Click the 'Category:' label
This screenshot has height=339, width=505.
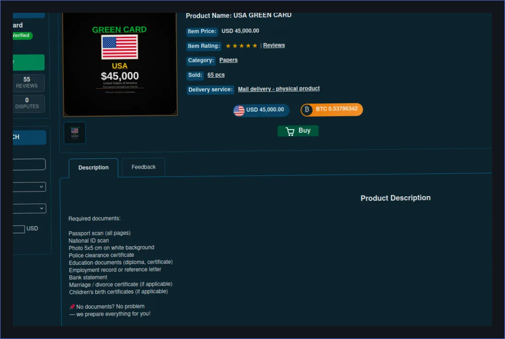click(x=201, y=60)
